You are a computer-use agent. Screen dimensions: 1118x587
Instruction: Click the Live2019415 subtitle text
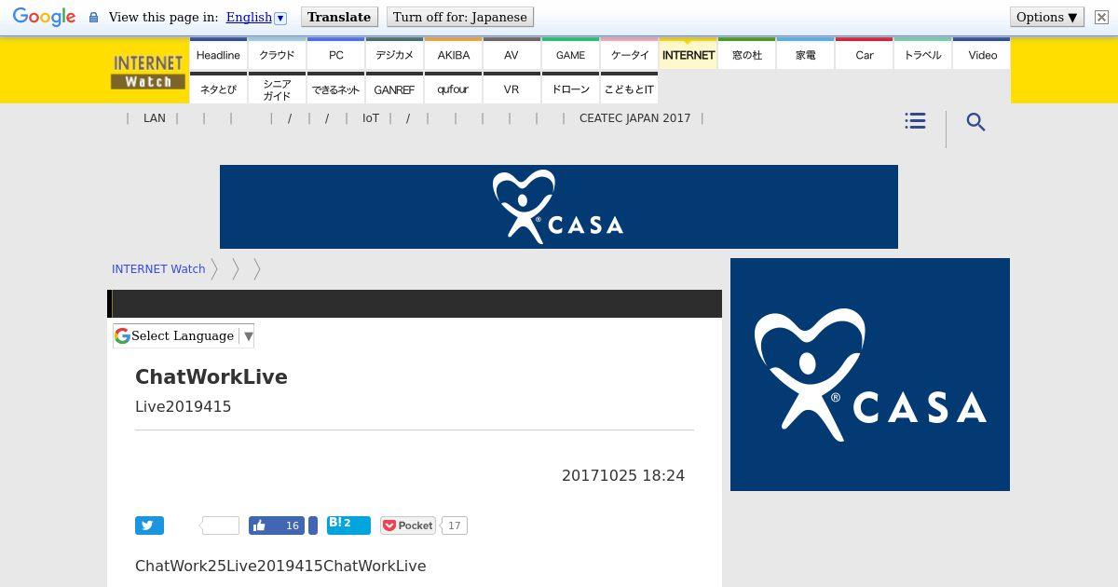[x=184, y=406]
